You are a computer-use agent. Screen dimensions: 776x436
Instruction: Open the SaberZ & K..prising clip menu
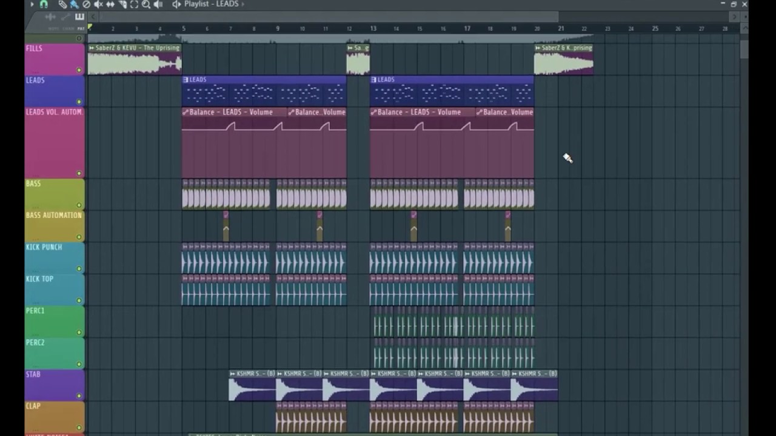[538, 48]
